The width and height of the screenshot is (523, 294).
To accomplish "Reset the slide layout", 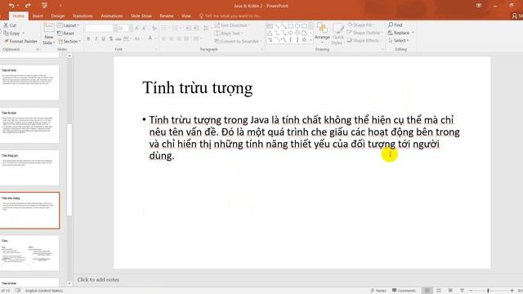I will tap(65, 33).
